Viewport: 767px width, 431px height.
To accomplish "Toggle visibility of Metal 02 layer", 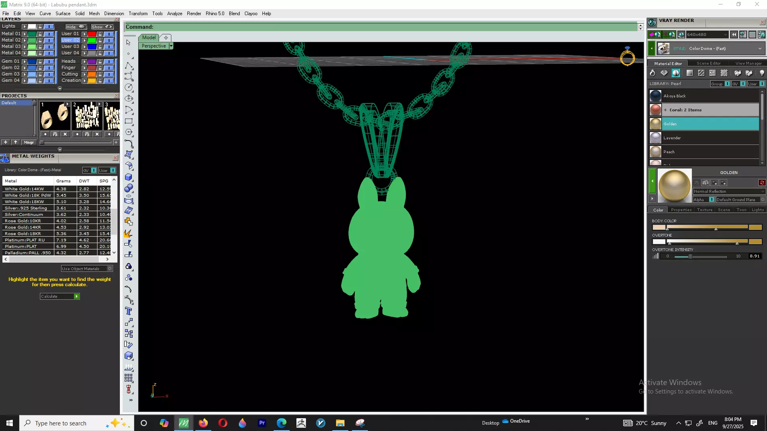I will [49, 40].
